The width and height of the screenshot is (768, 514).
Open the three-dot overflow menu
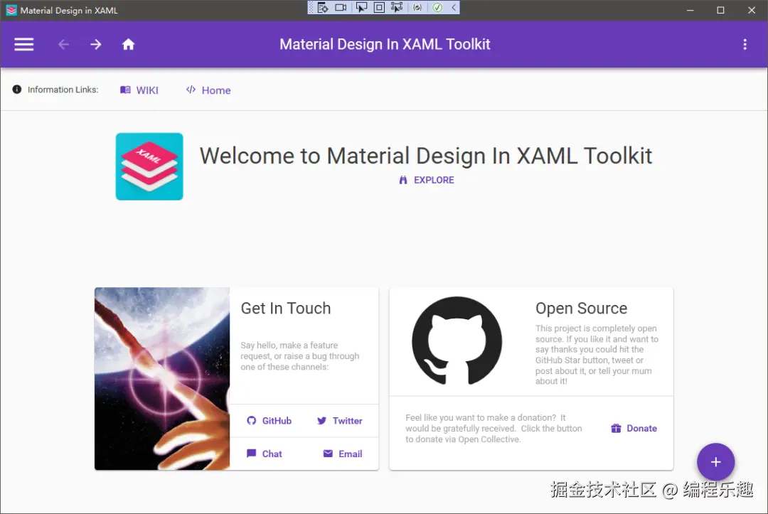click(x=745, y=45)
